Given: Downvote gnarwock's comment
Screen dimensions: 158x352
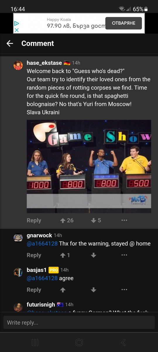Looking at the screenshot, I should click(94, 255).
